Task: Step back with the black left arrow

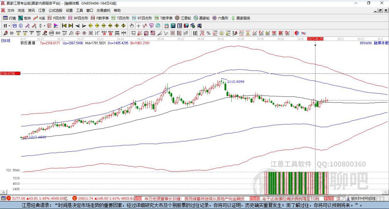Action: click(77, 26)
